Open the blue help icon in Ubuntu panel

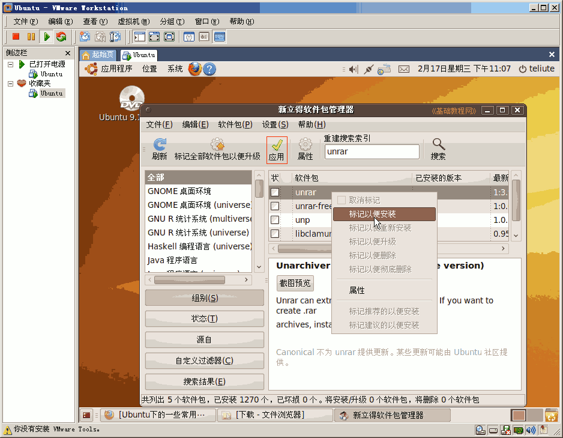209,68
